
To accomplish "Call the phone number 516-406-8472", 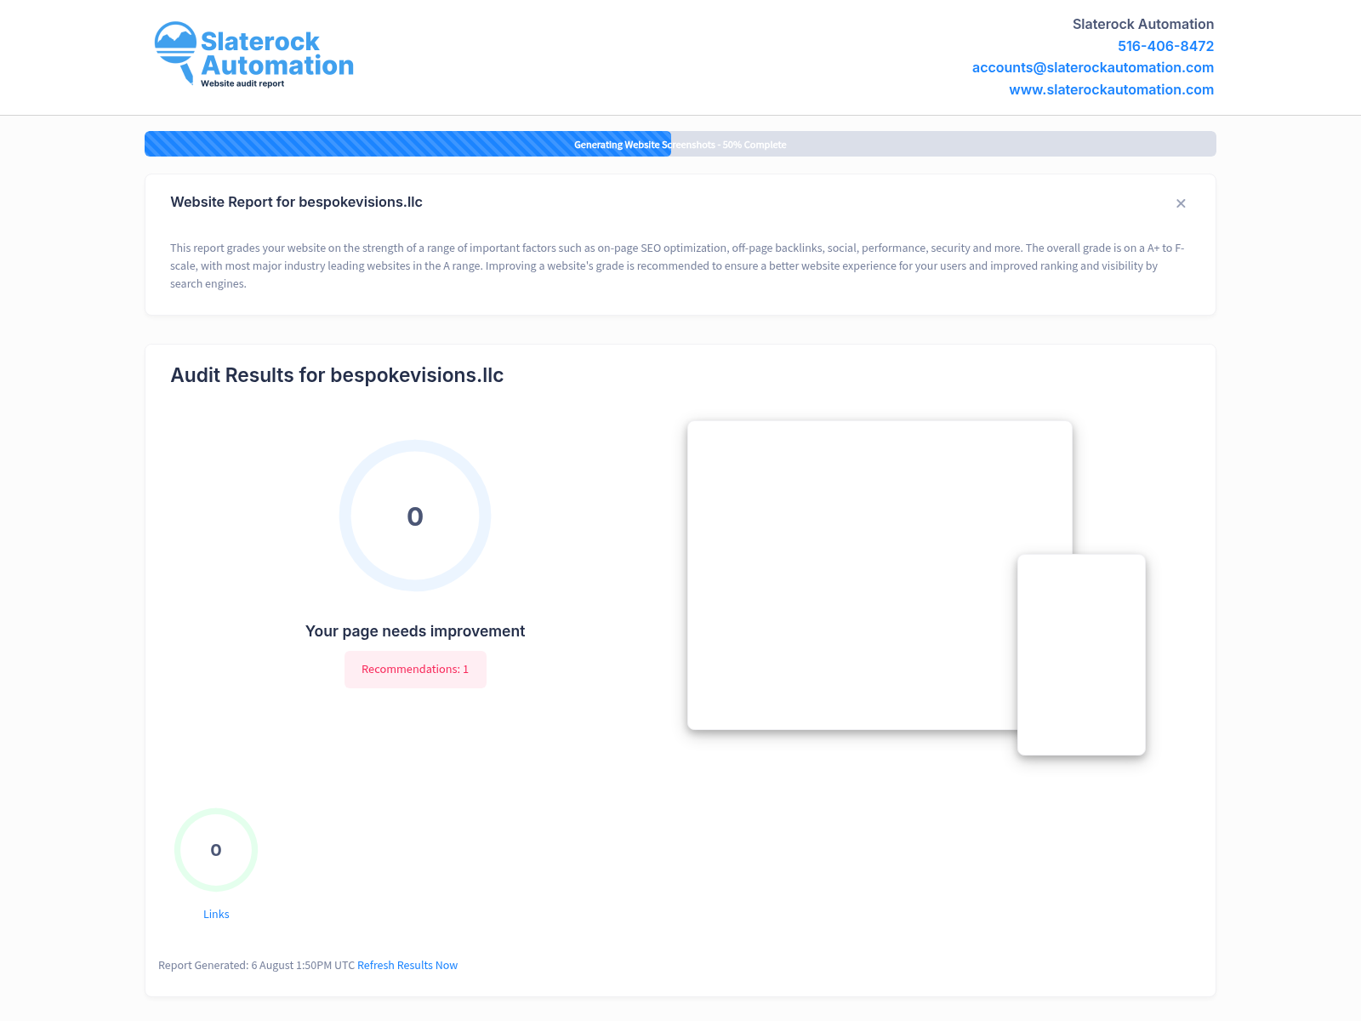I will tap(1165, 46).
